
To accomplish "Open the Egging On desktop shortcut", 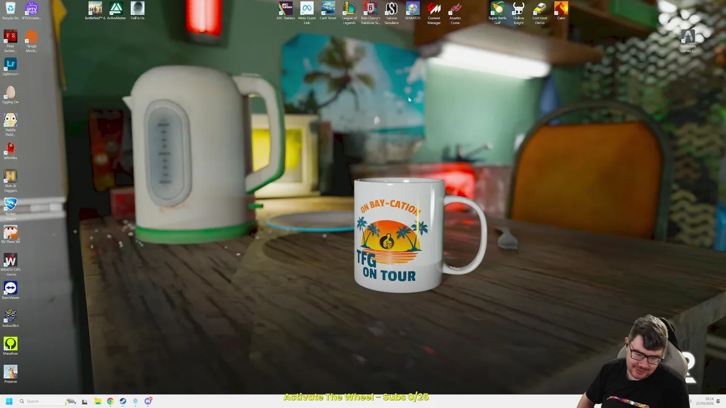I will (10, 95).
